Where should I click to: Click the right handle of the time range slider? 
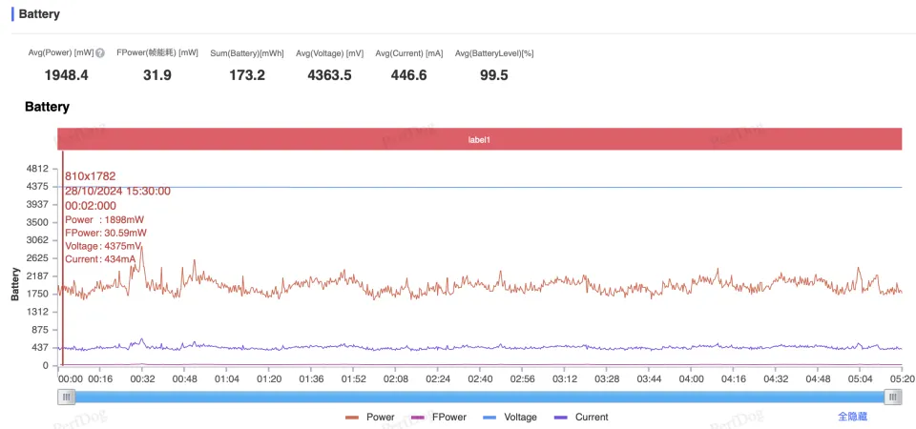[892, 398]
